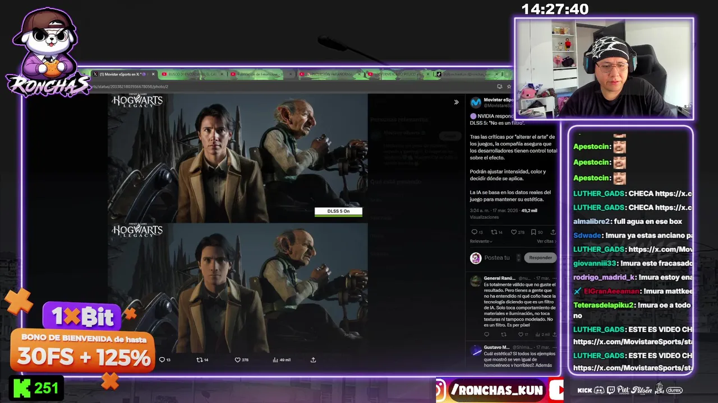Click the 49,2 mil Visualizaciones count

tap(530, 211)
